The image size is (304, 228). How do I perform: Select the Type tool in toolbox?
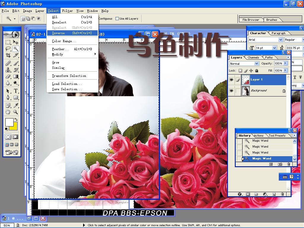click(15, 91)
